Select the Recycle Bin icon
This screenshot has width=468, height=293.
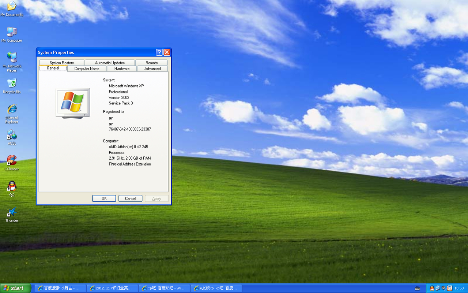(x=12, y=86)
